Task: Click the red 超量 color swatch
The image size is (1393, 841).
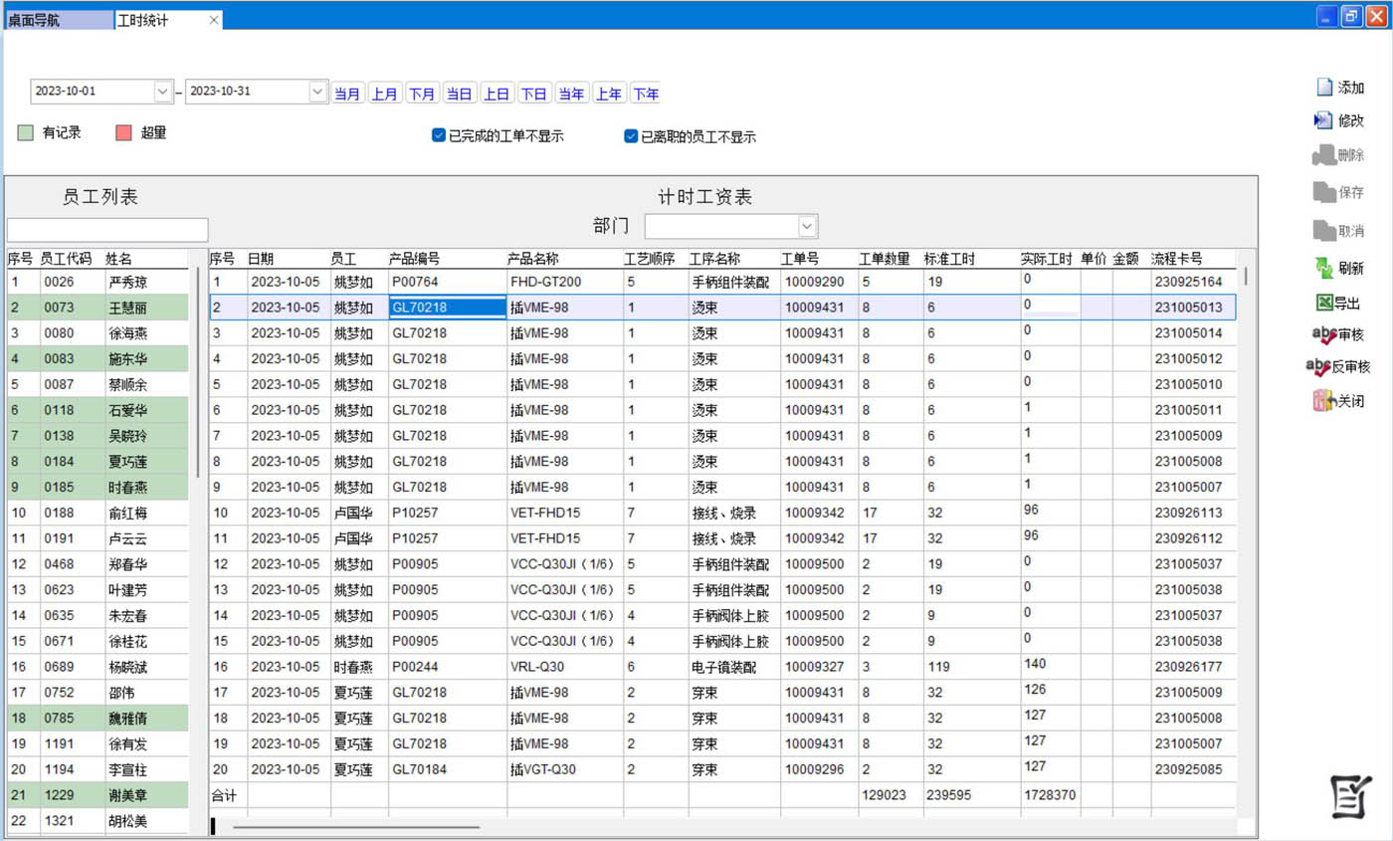Action: click(x=123, y=132)
